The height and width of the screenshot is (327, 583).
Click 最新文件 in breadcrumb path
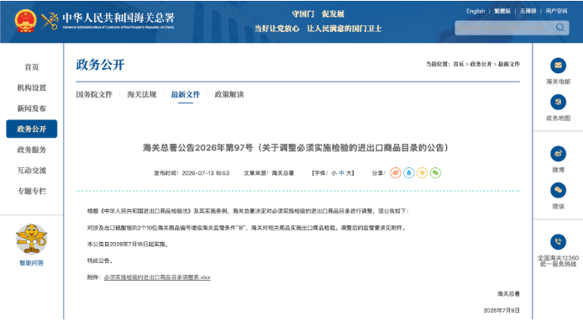coord(509,64)
